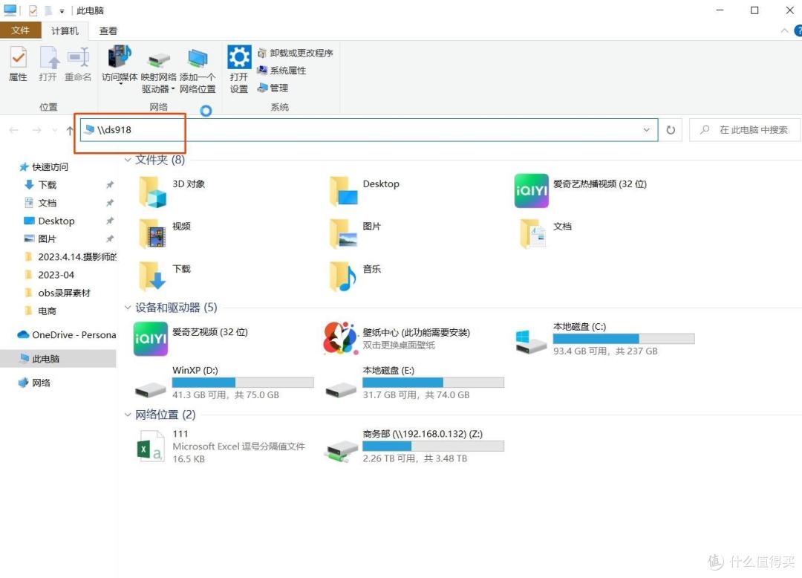Click the refresh button beside address bar

pyautogui.click(x=671, y=130)
